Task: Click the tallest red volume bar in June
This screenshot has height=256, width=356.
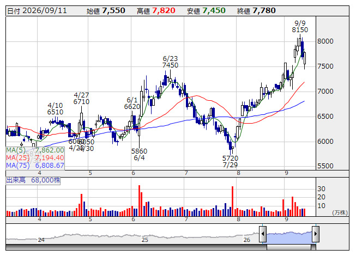Action: [x=139, y=200]
